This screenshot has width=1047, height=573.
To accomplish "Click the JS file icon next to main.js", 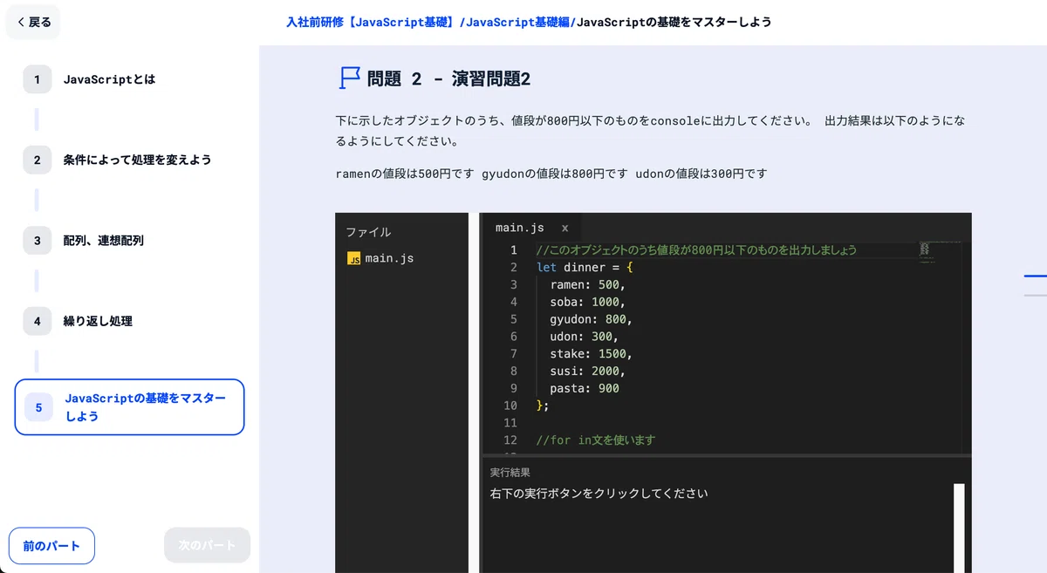I will pyautogui.click(x=353, y=259).
